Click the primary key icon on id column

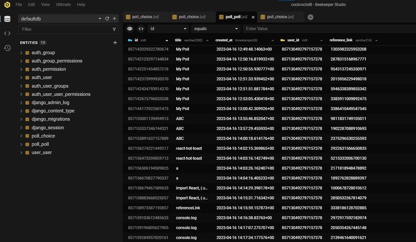click(130, 40)
